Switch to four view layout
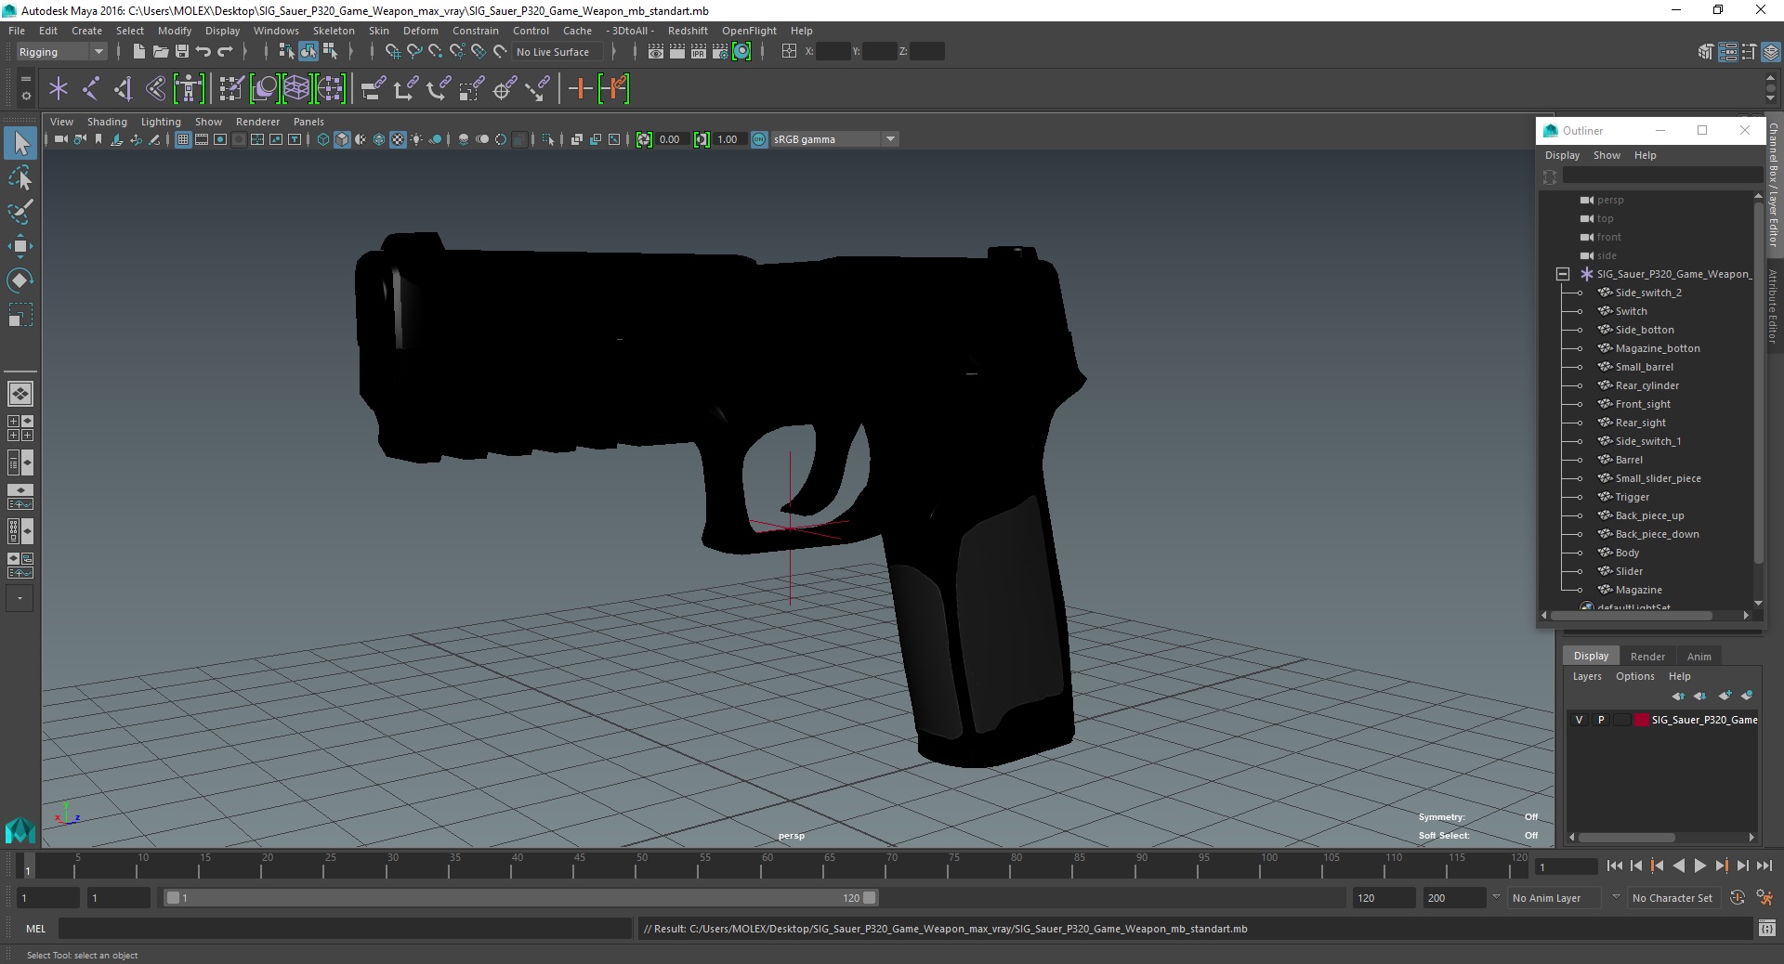The width and height of the screenshot is (1784, 964). [20, 428]
